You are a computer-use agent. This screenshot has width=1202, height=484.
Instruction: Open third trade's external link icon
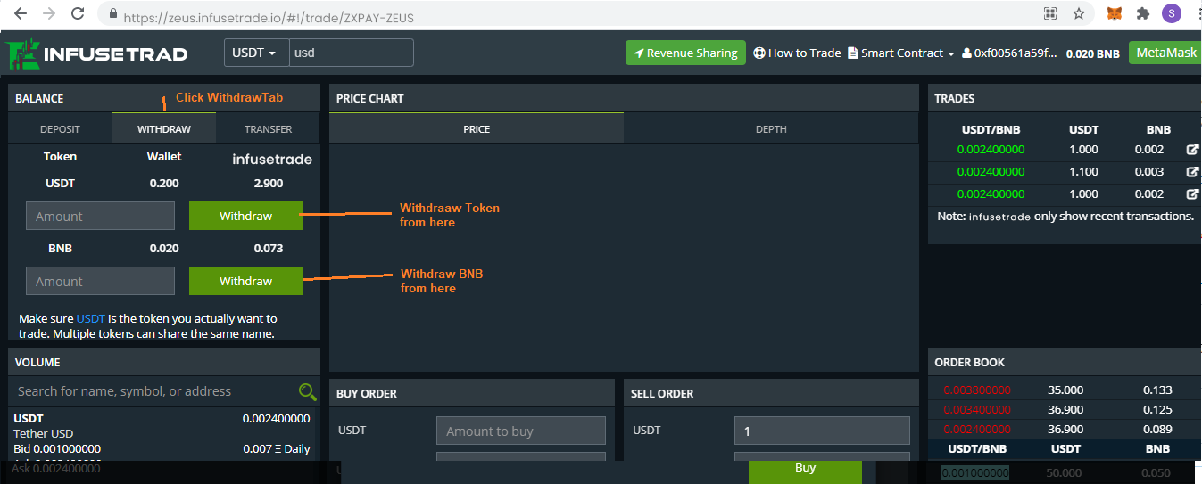(x=1192, y=194)
